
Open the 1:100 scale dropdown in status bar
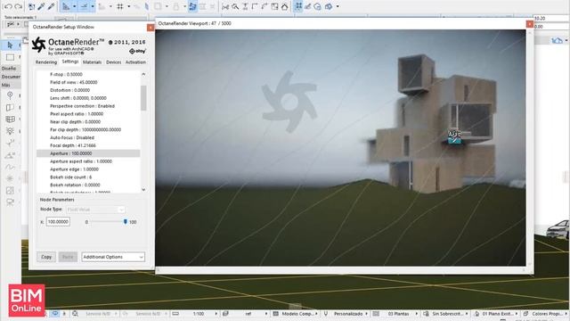216,314
